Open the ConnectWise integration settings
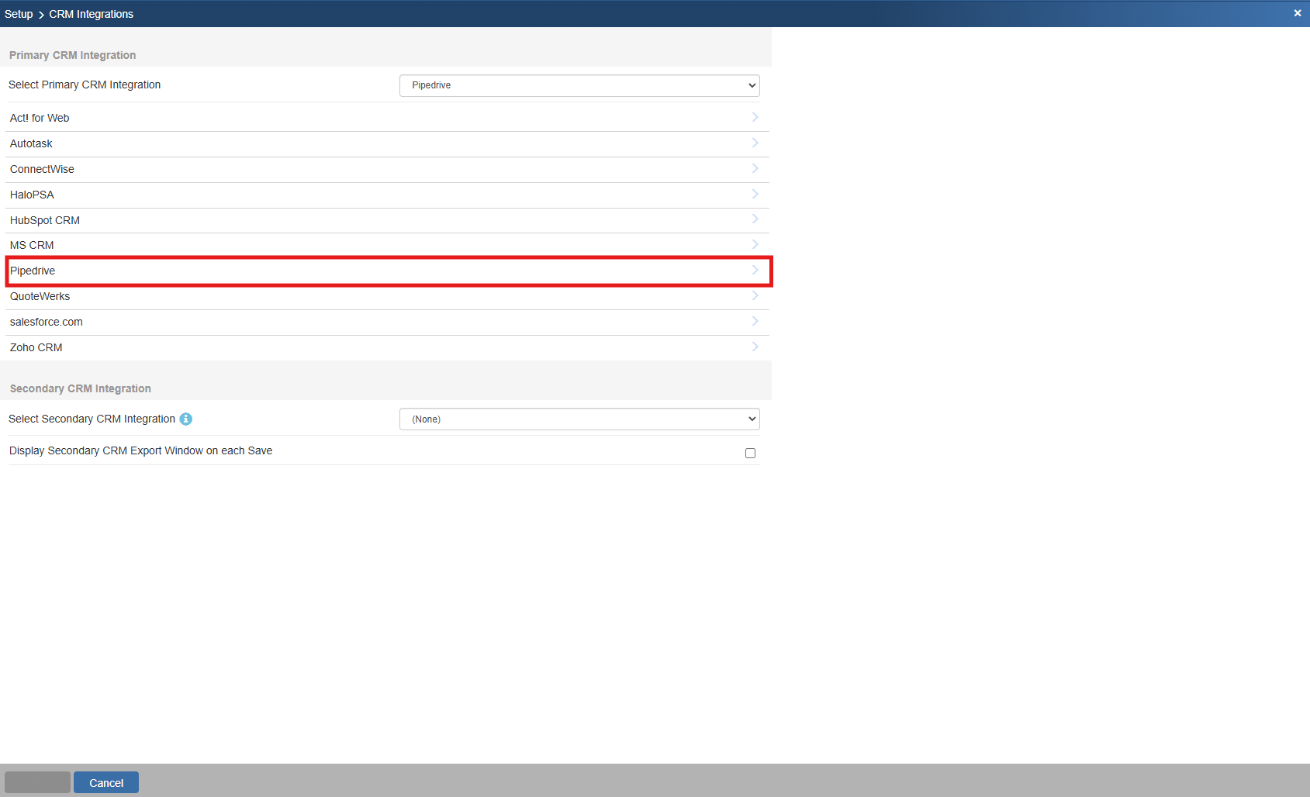1310x797 pixels. click(42, 169)
